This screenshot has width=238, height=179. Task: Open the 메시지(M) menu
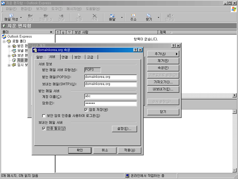pos(74,9)
